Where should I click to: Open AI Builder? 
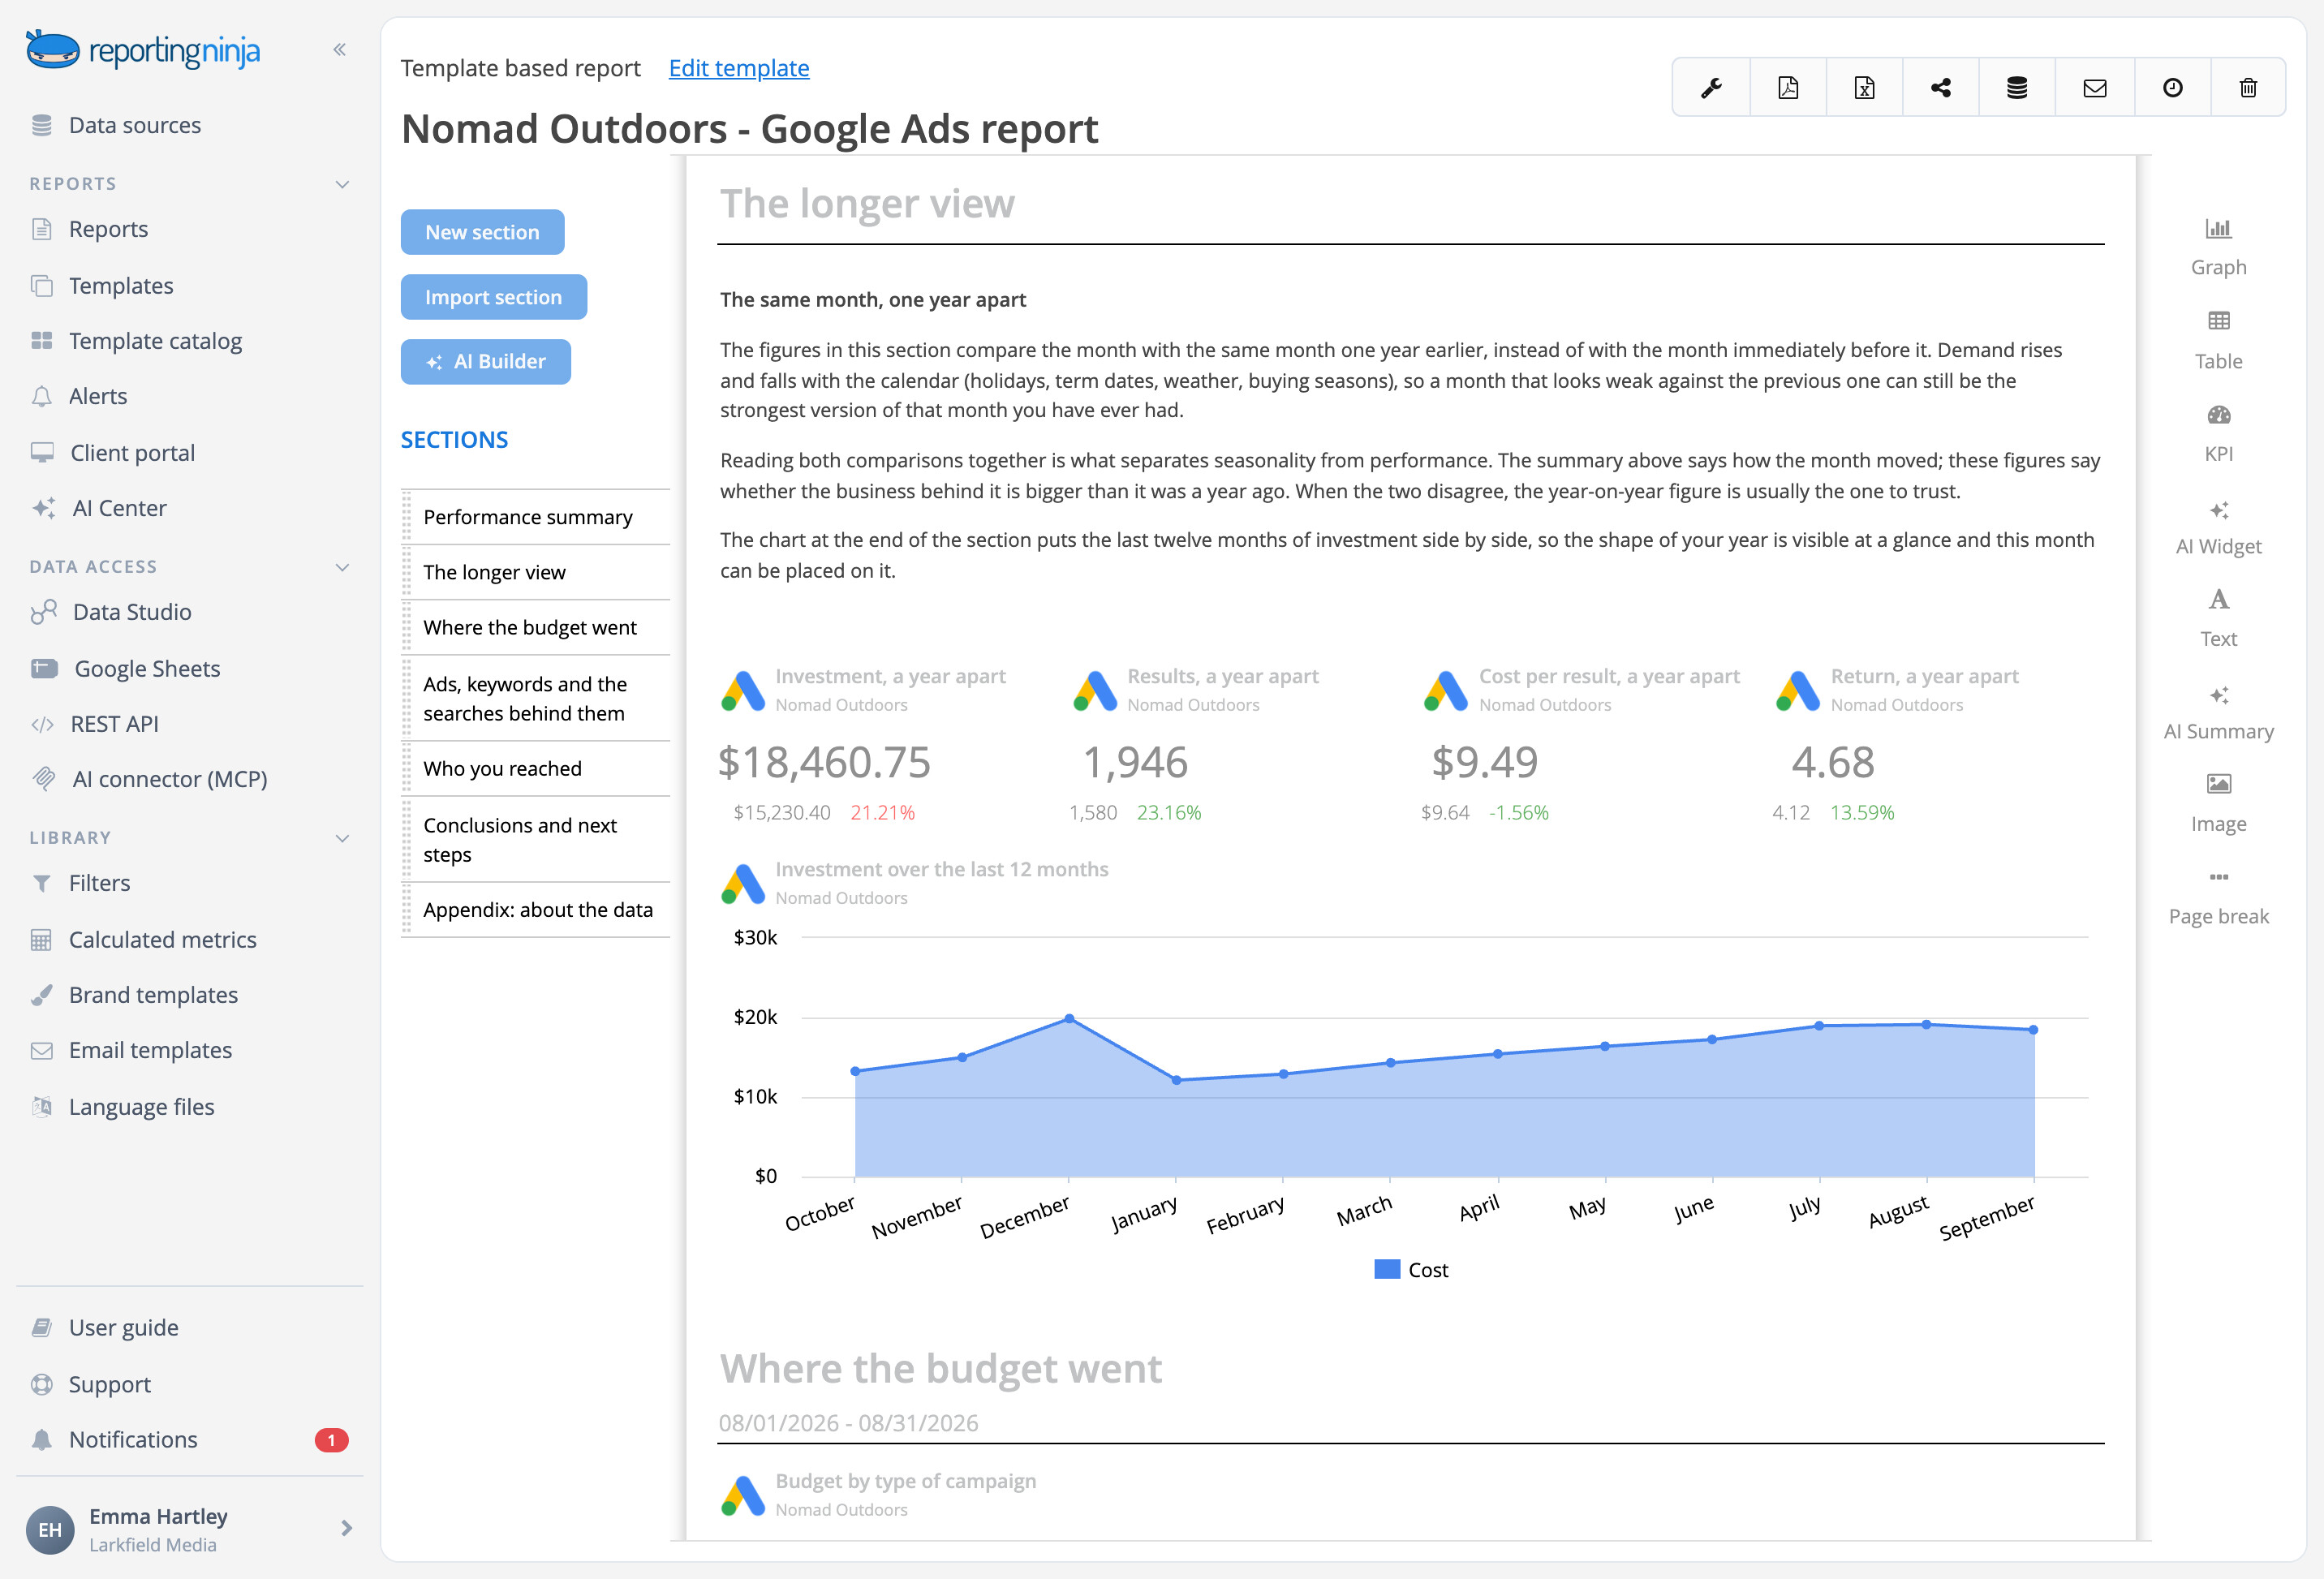485,361
